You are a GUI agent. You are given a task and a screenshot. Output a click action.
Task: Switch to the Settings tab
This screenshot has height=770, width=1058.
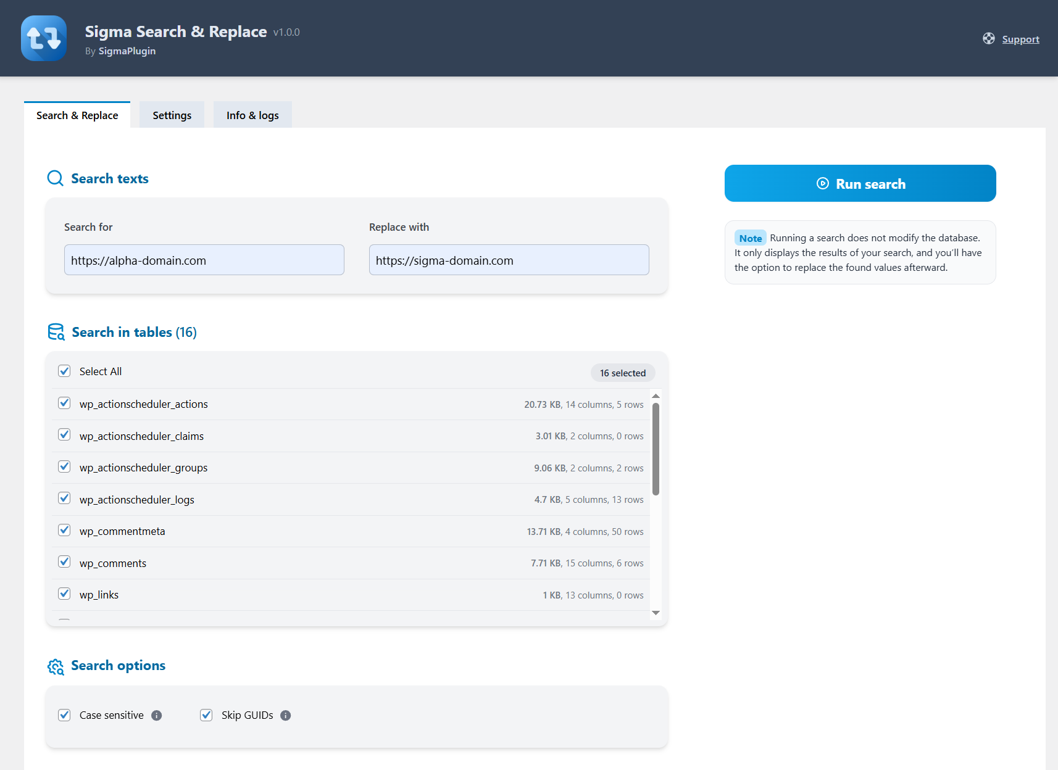[172, 115]
